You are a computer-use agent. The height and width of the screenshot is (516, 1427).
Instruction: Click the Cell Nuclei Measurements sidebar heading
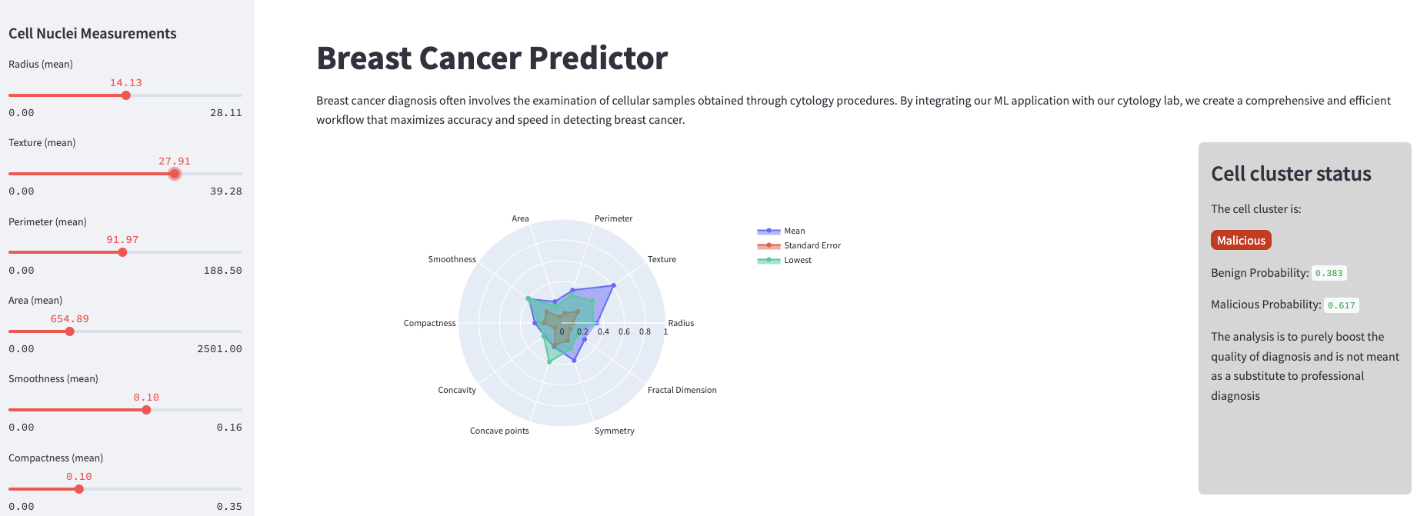[92, 34]
